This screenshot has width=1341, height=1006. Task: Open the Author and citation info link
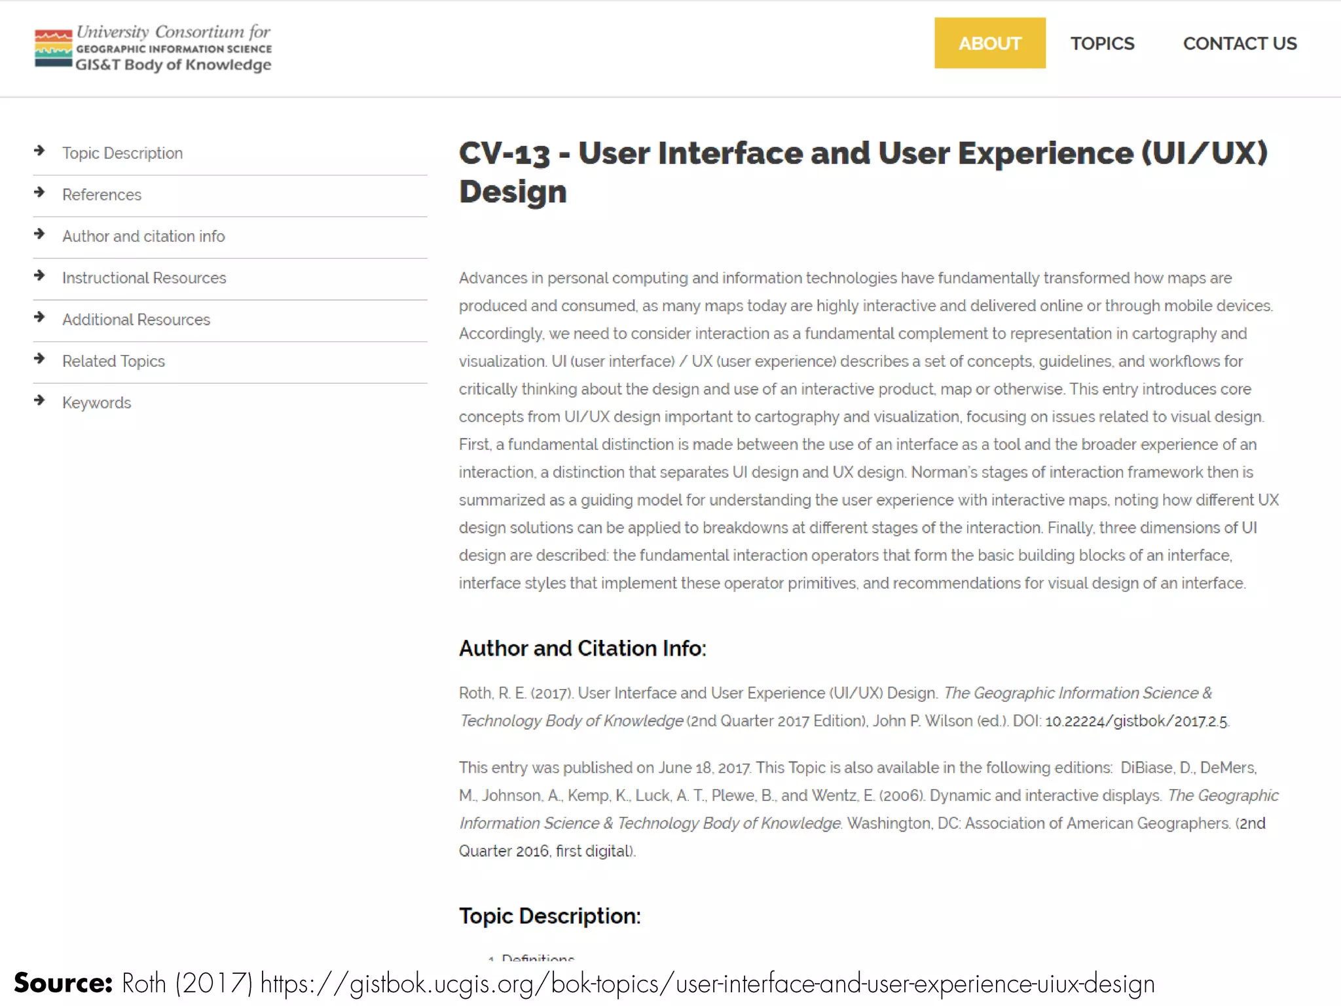pos(143,236)
